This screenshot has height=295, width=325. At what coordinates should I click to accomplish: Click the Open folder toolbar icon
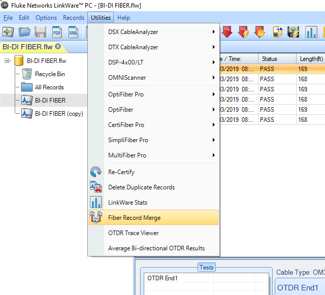[x=24, y=32]
